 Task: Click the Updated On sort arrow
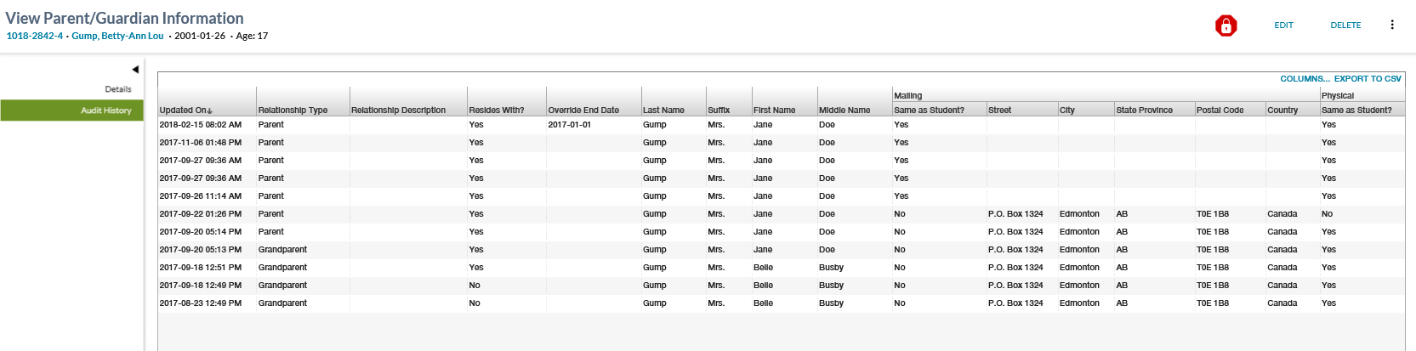pos(210,110)
